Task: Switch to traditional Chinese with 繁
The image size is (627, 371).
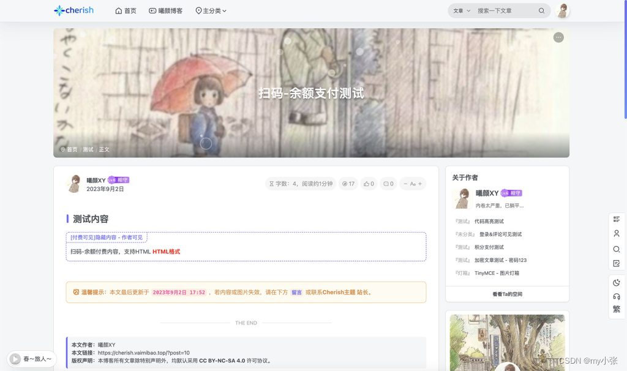Action: [x=616, y=309]
